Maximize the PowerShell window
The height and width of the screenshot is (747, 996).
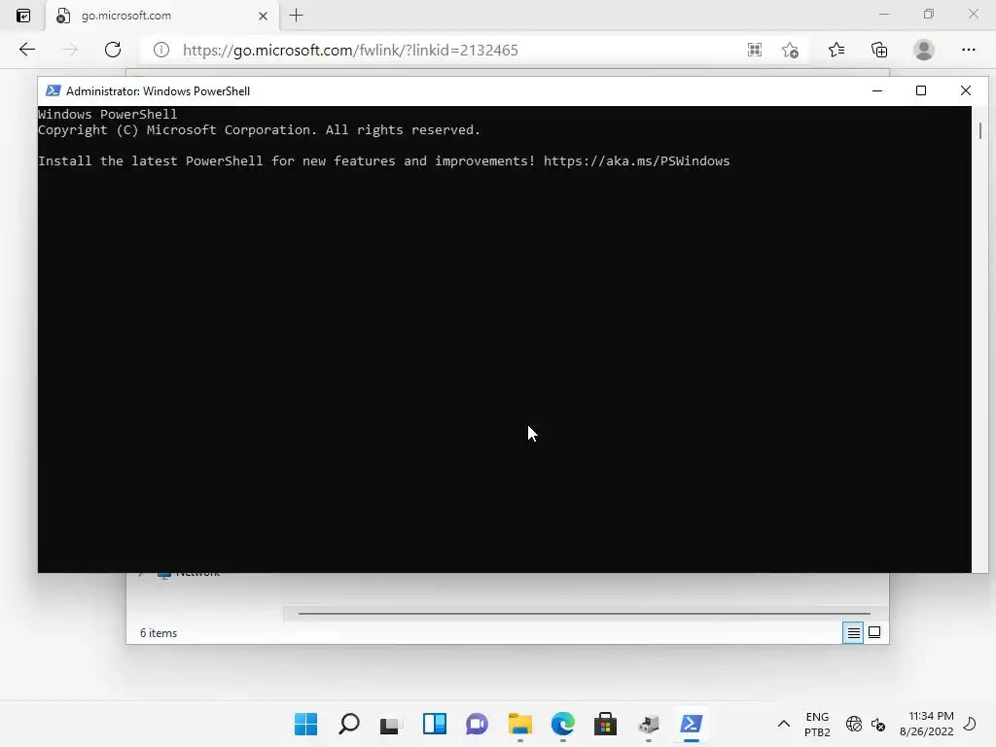(x=921, y=90)
